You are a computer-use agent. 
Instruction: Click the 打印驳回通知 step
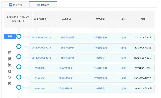pos(100,68)
